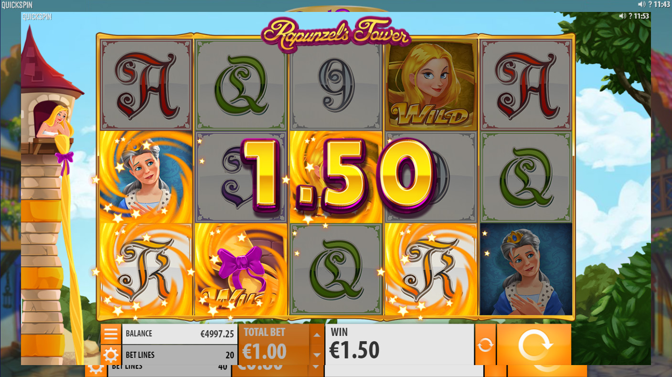Open help via inner question mark icon
The height and width of the screenshot is (377, 672).
(x=630, y=16)
